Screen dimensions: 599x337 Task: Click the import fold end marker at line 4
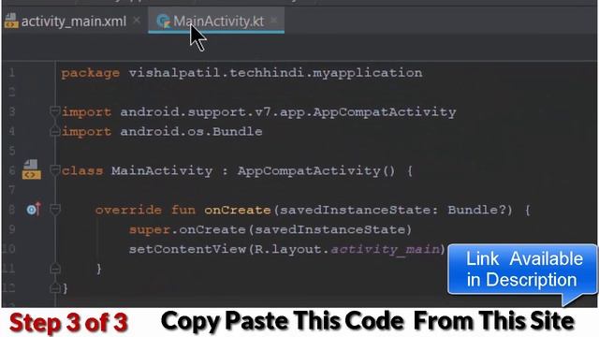(54, 131)
